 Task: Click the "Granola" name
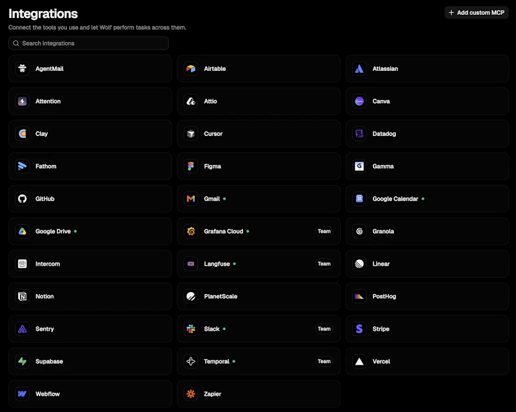(x=383, y=231)
